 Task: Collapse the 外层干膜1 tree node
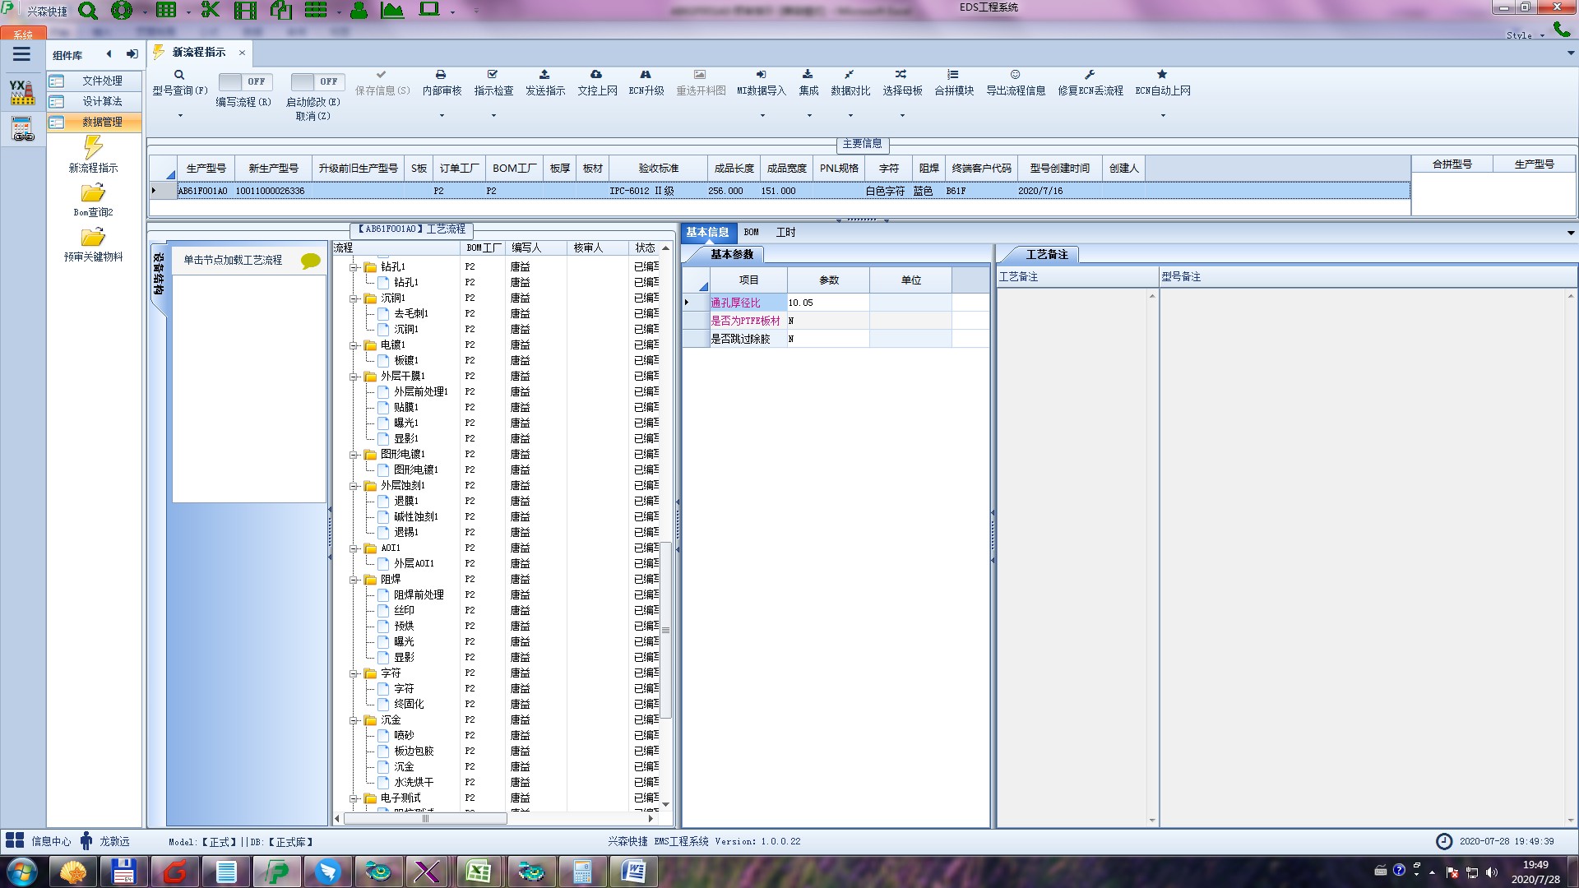pos(354,377)
